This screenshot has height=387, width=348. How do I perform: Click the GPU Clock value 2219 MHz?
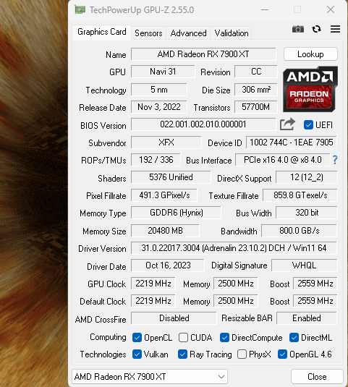click(153, 284)
